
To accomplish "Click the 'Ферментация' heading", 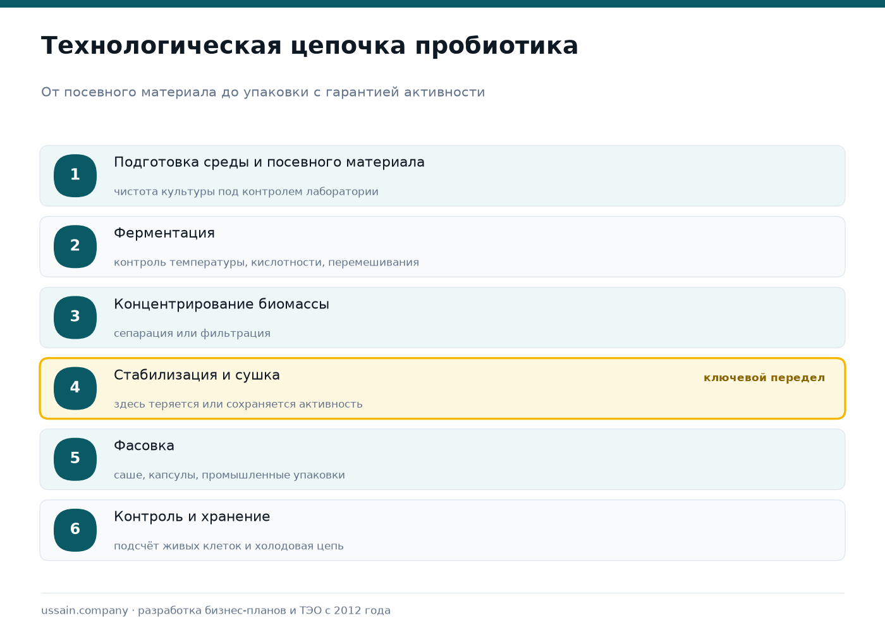I will [x=164, y=233].
